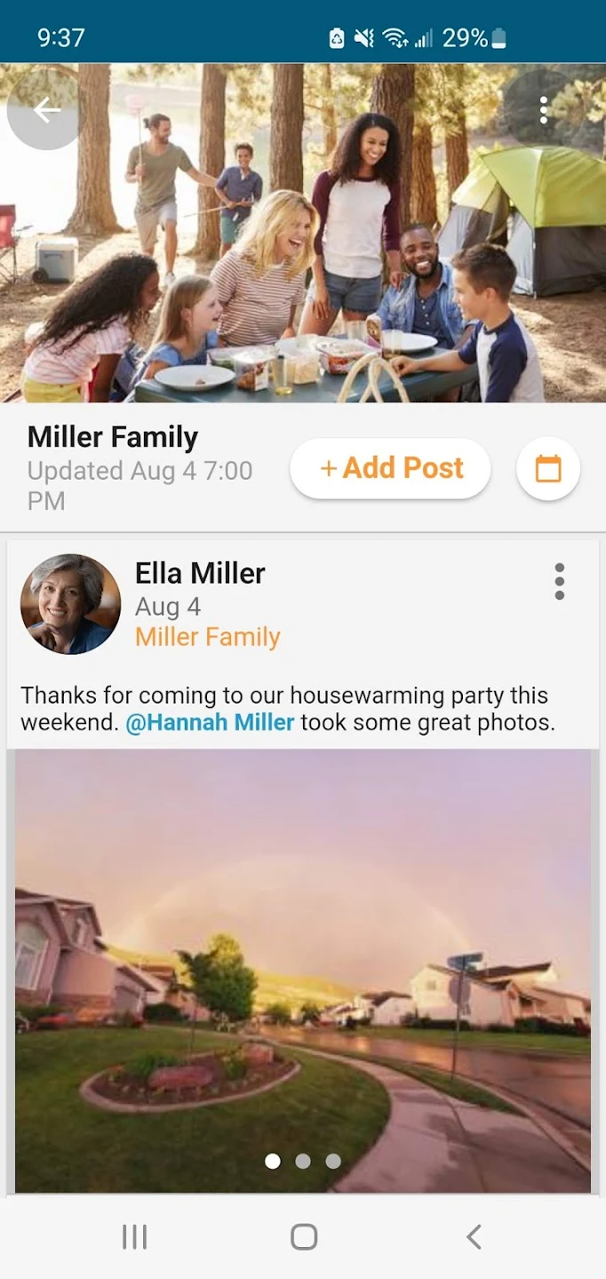Tap the Android recent apps button
This screenshot has height=1279, width=606.
click(134, 1236)
